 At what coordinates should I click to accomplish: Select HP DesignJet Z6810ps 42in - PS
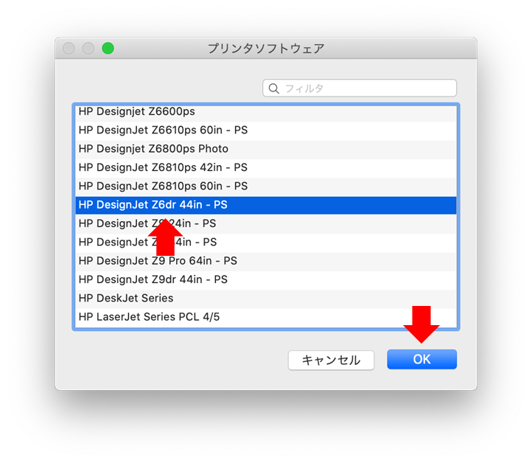click(x=266, y=167)
